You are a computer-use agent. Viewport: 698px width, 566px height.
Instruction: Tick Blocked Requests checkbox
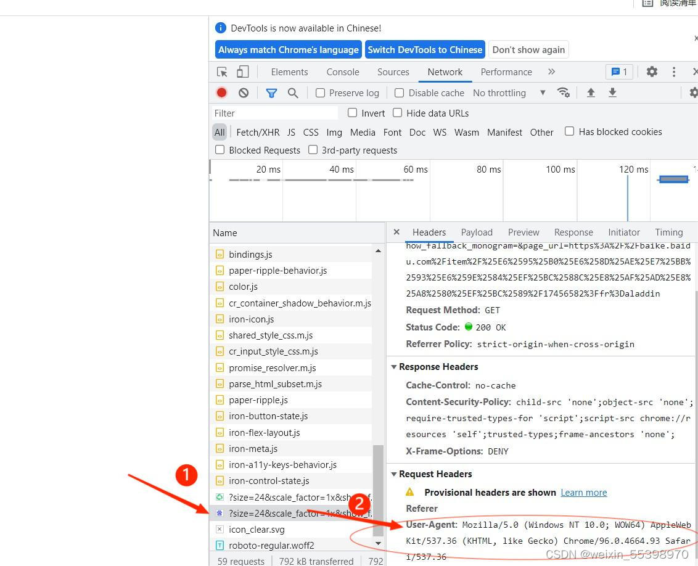pyautogui.click(x=220, y=149)
